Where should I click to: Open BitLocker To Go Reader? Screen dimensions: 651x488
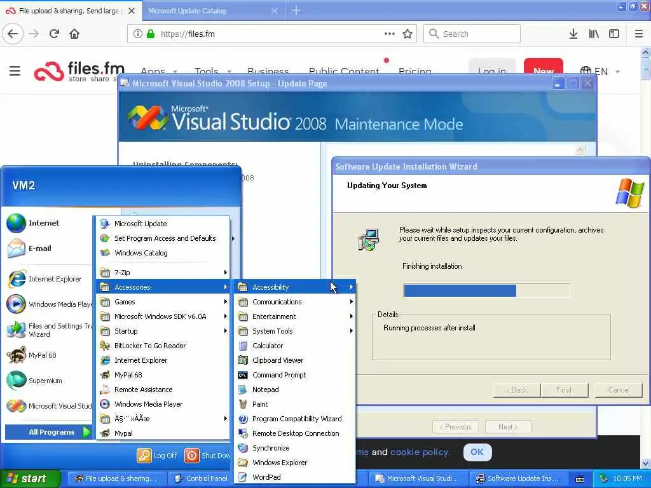tap(163, 346)
